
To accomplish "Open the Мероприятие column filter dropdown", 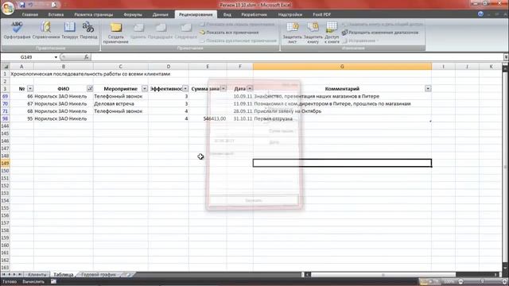I will click(x=145, y=88).
